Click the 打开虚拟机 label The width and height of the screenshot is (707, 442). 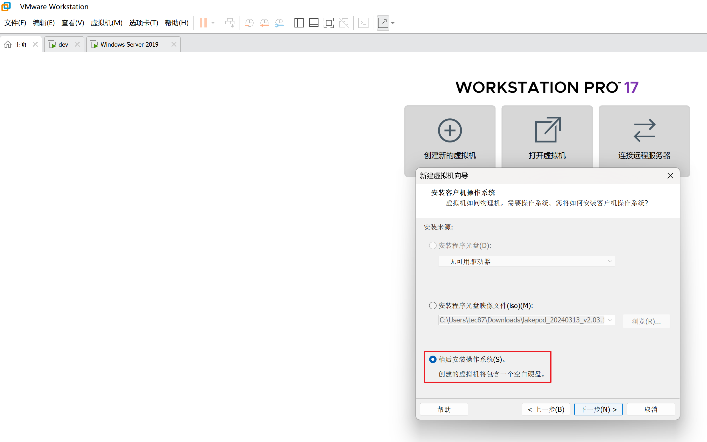tap(547, 156)
